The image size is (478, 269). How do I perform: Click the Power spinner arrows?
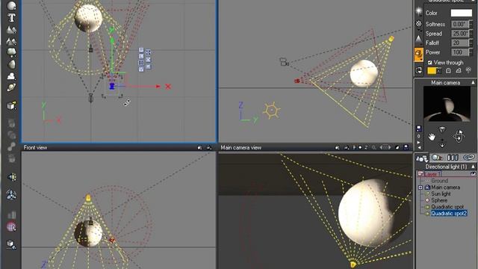click(471, 52)
